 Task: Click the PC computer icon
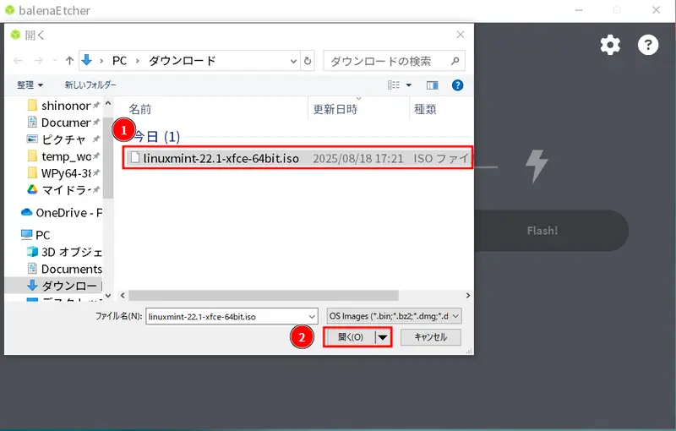(x=26, y=234)
